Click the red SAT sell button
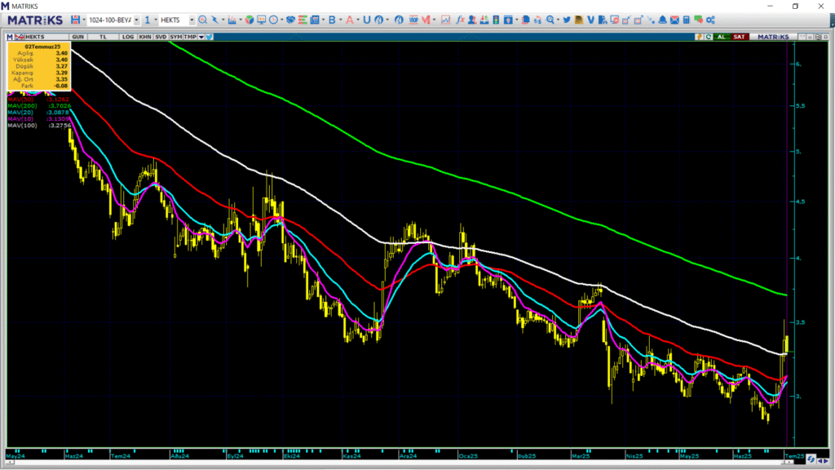The image size is (835, 470). 739,37
